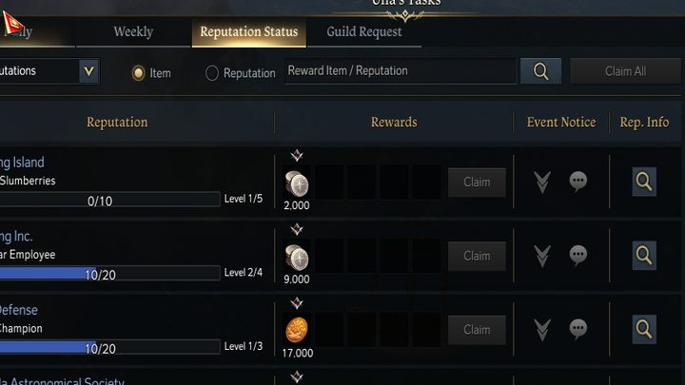Click the 17,000 gold coin reward icon
Viewport: 685px width, 385px height.
click(x=297, y=331)
